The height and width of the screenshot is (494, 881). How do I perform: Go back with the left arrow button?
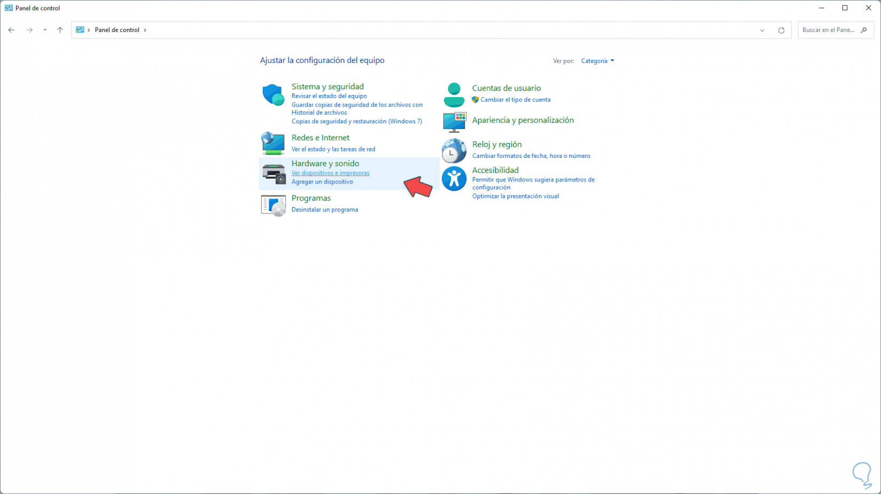pyautogui.click(x=11, y=30)
